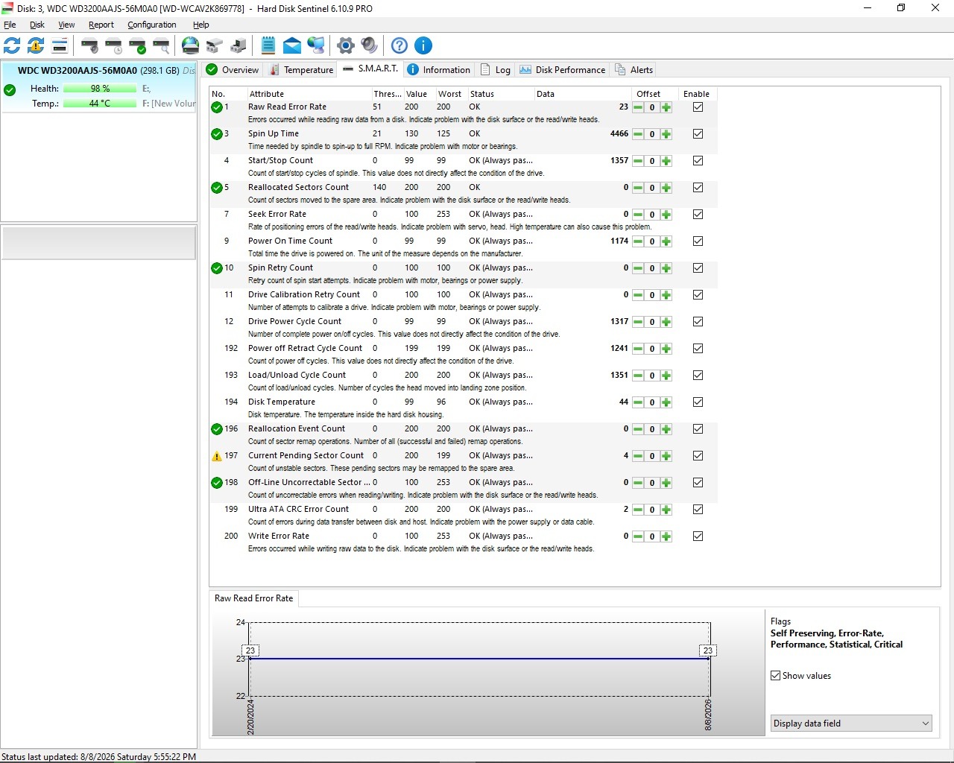Click the blue notepad report icon
Screen dimensions: 954x763
coord(268,45)
